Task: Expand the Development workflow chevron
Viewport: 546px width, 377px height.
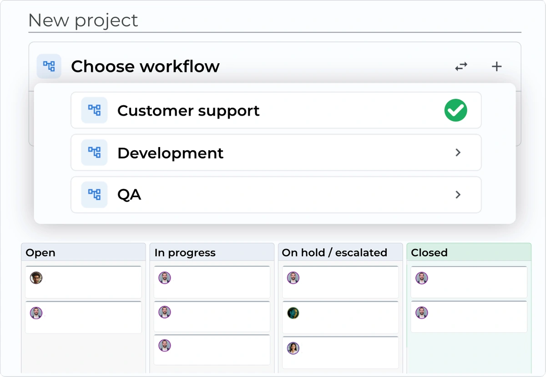Action: 458,153
